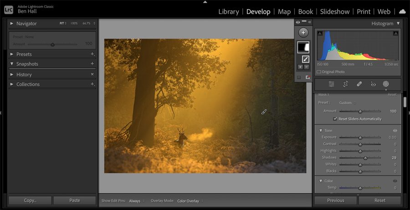Select the Healing bandage tool
Image resolution: width=410 pixels, height=210 pixels.
[359, 84]
